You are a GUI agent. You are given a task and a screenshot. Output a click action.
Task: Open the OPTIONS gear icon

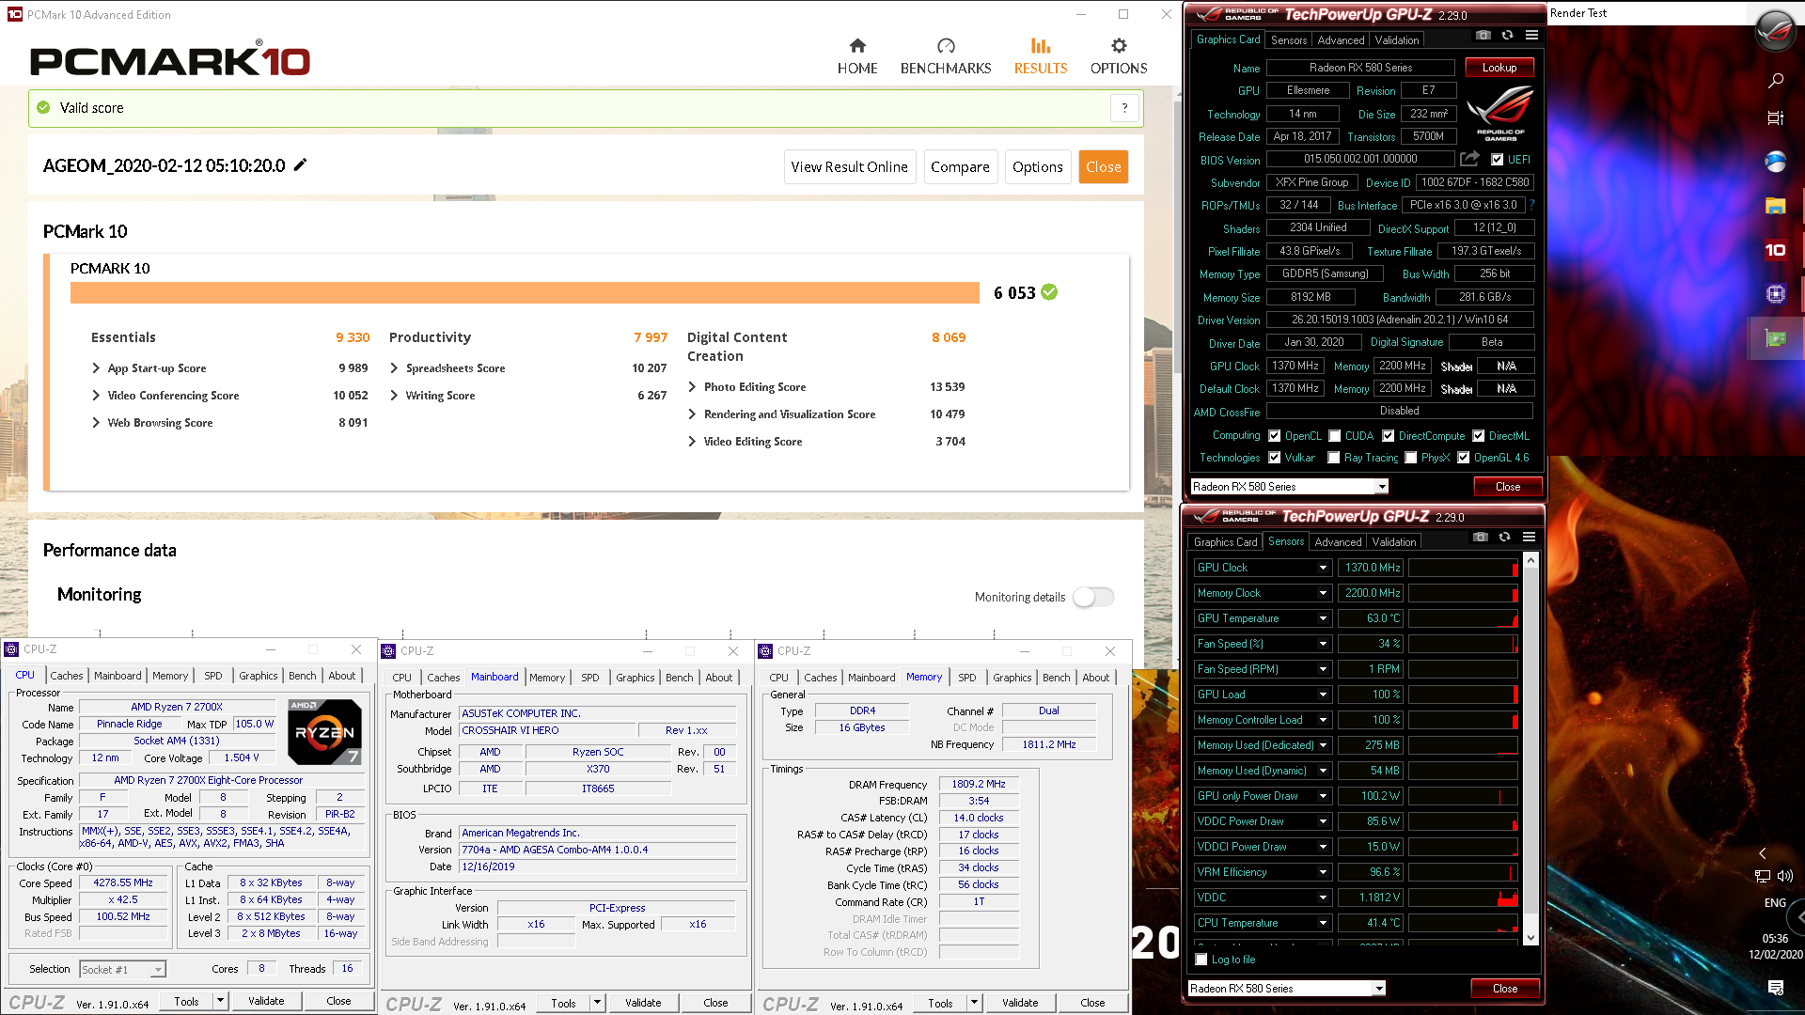click(x=1118, y=45)
